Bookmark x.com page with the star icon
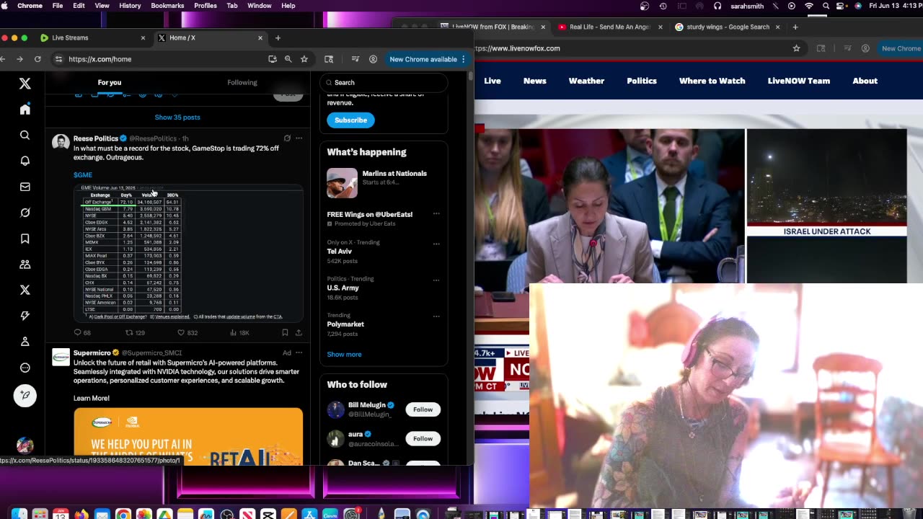 pos(304,59)
